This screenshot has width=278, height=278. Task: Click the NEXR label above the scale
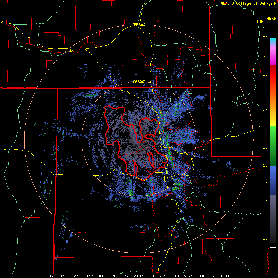pyautogui.click(x=271, y=19)
